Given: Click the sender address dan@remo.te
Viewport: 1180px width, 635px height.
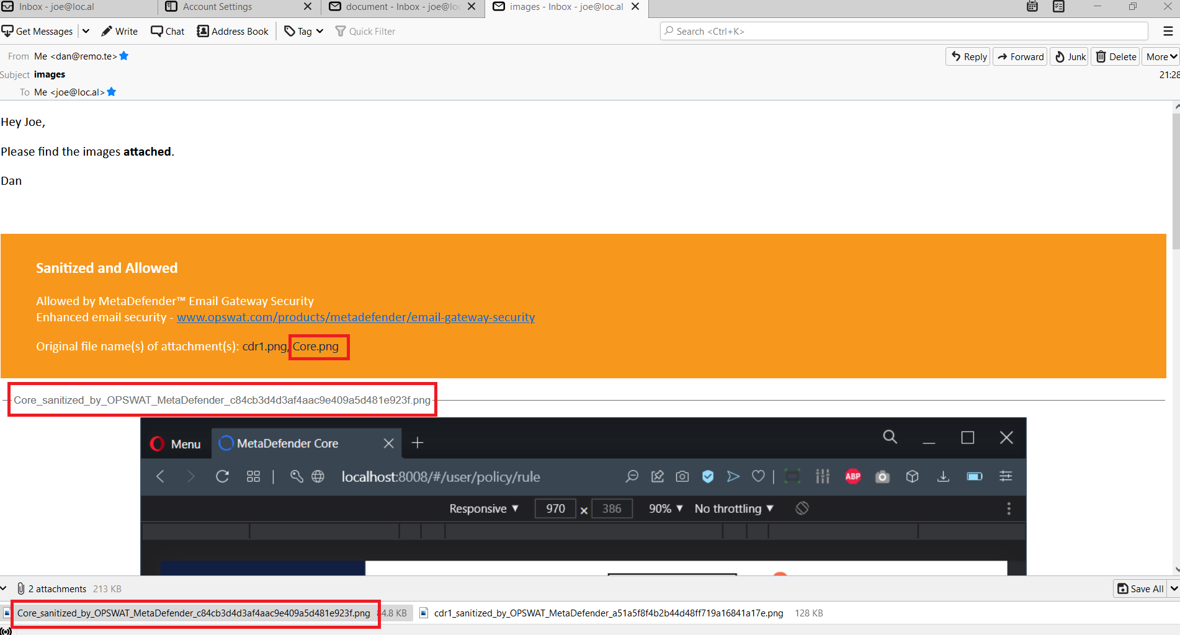Looking at the screenshot, I should [76, 56].
